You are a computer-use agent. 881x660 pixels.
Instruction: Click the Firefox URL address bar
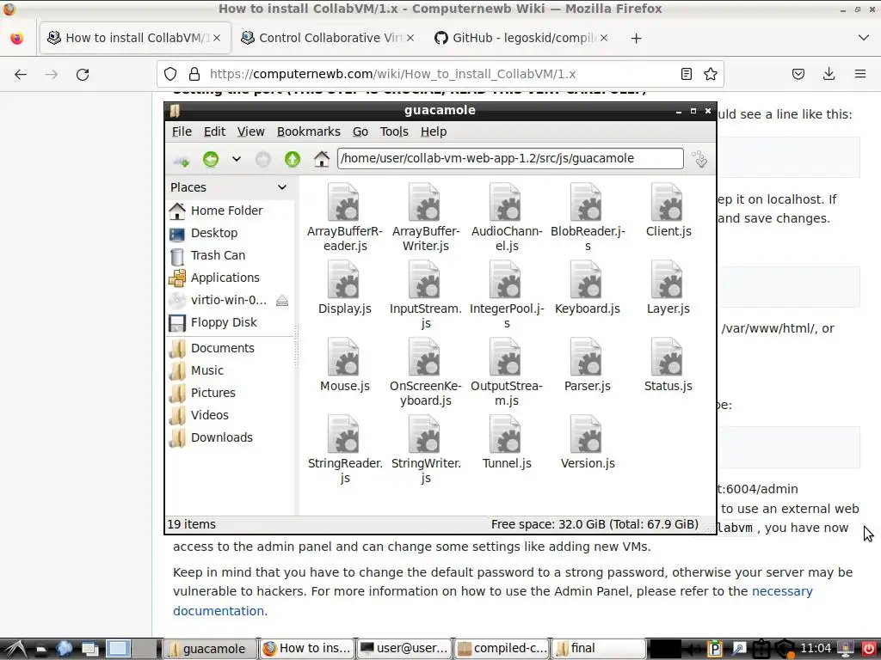(440, 74)
